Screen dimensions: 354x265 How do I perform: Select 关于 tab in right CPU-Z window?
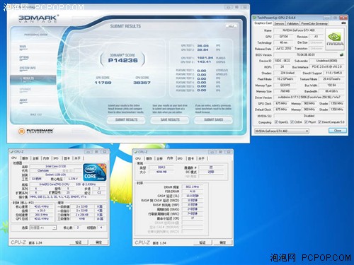[x=201, y=158]
